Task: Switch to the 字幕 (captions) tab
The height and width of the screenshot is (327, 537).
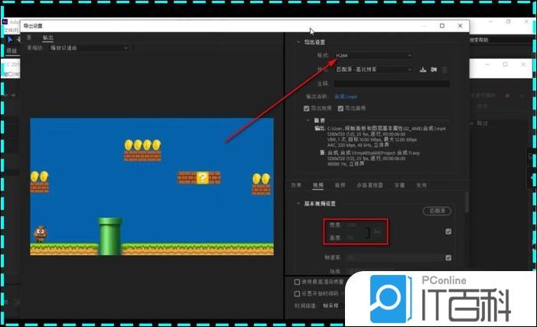Action: point(399,185)
